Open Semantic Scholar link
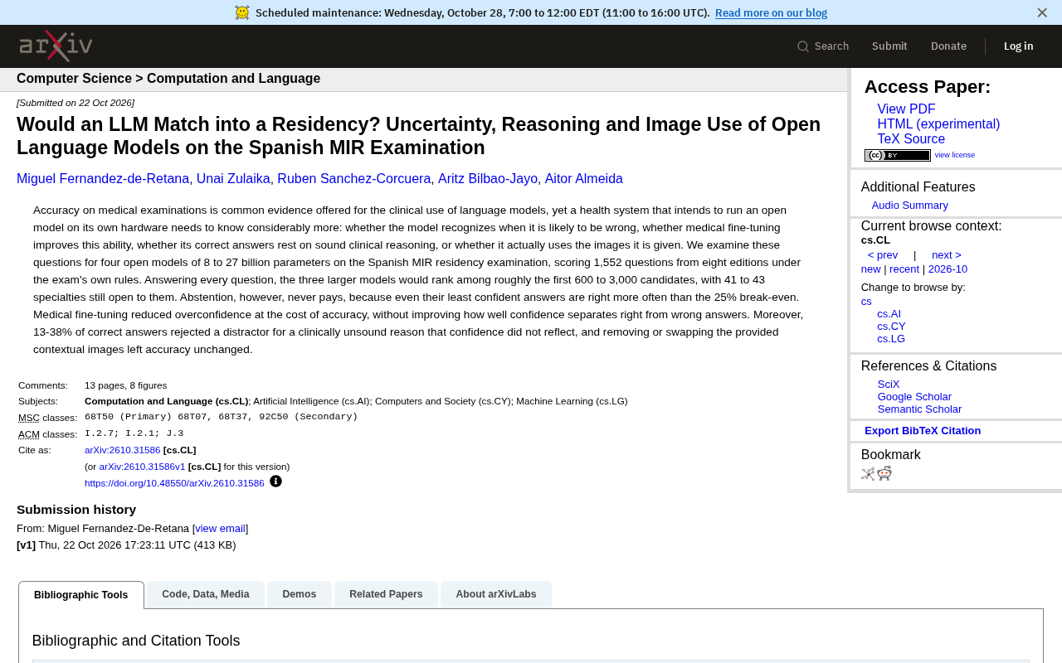The height and width of the screenshot is (663, 1062). pyautogui.click(x=919, y=409)
